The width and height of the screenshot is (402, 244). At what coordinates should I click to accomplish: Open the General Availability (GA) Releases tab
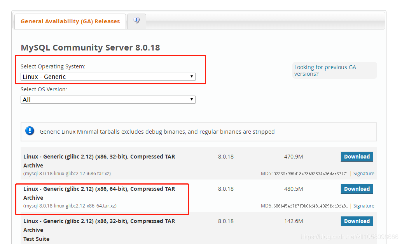pos(70,21)
